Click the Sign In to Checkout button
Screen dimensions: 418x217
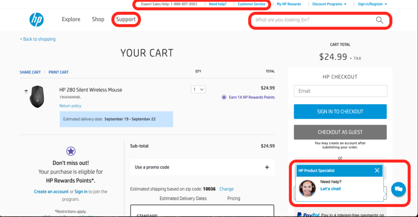[x=340, y=111]
